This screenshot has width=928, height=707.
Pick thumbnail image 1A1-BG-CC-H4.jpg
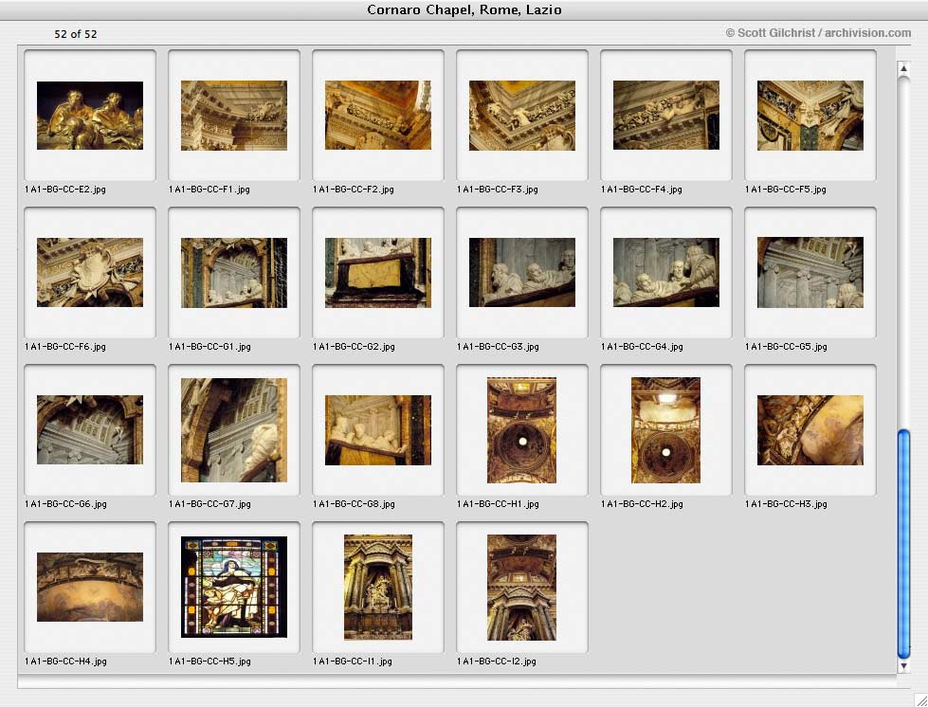pyautogui.click(x=90, y=587)
